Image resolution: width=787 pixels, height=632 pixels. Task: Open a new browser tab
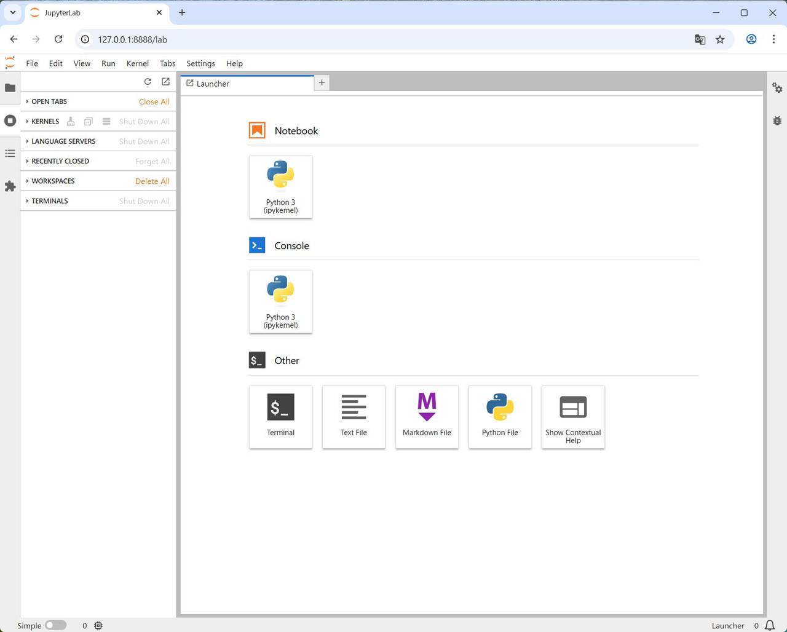[x=182, y=12]
